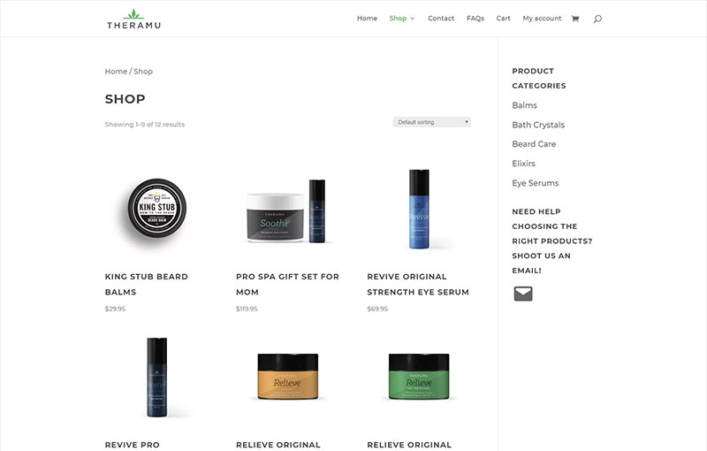View the Eye Serums category
This screenshot has height=451, width=707.
coord(536,183)
